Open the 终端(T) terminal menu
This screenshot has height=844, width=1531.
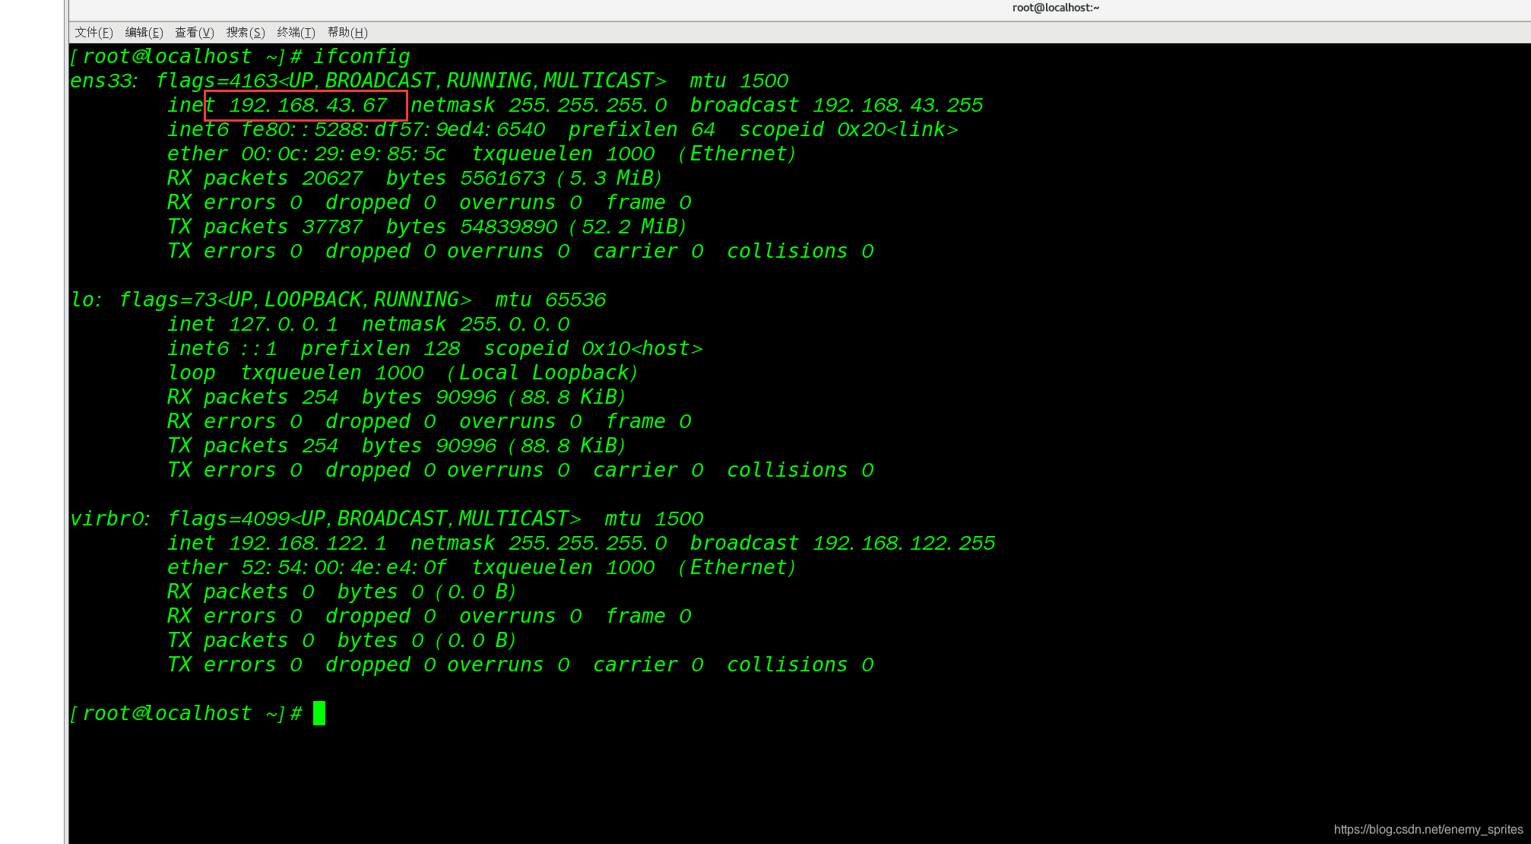(296, 32)
